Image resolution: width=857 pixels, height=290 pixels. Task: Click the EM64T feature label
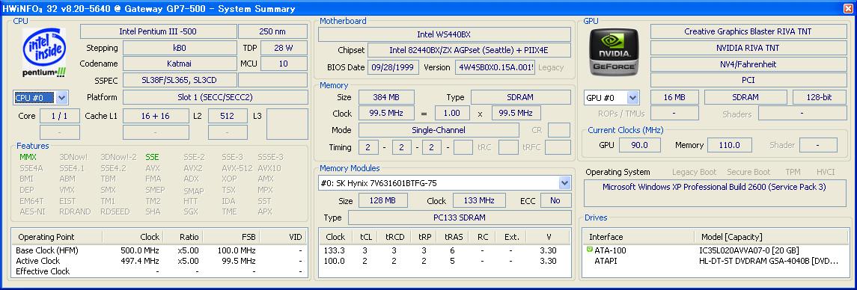(31, 201)
